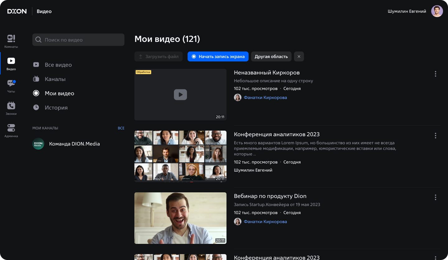Open the Комнаты section in sidebar

[11, 41]
